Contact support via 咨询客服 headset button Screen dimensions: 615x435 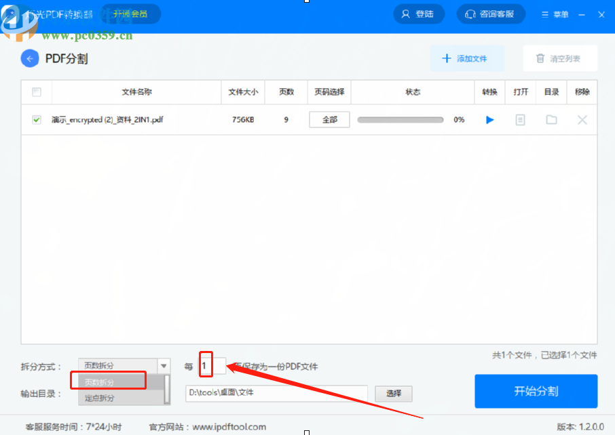(x=489, y=14)
